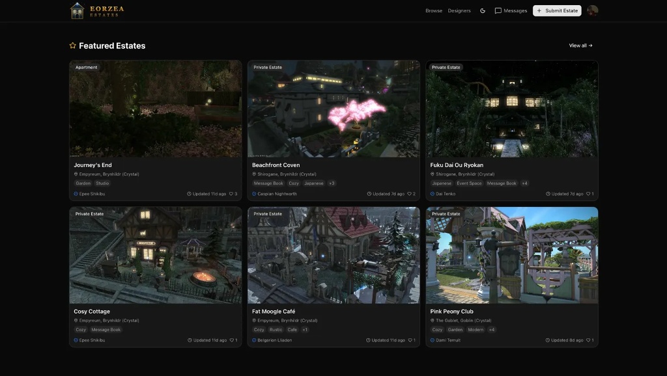This screenshot has height=376, width=667.
Task: Click heart icon on Beachfront Coven card
Action: 410,194
